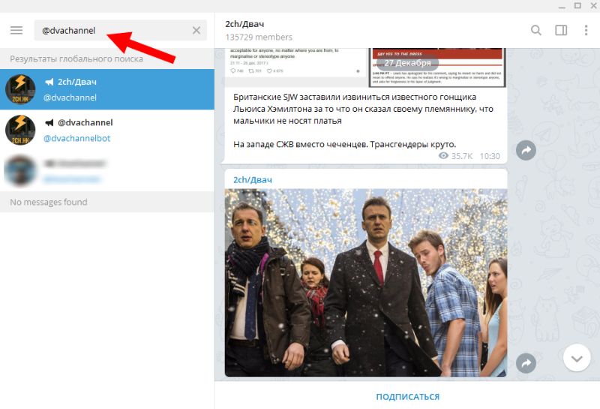600x409 pixels.
Task: Maximize the Telegram window
Action: 577,6
